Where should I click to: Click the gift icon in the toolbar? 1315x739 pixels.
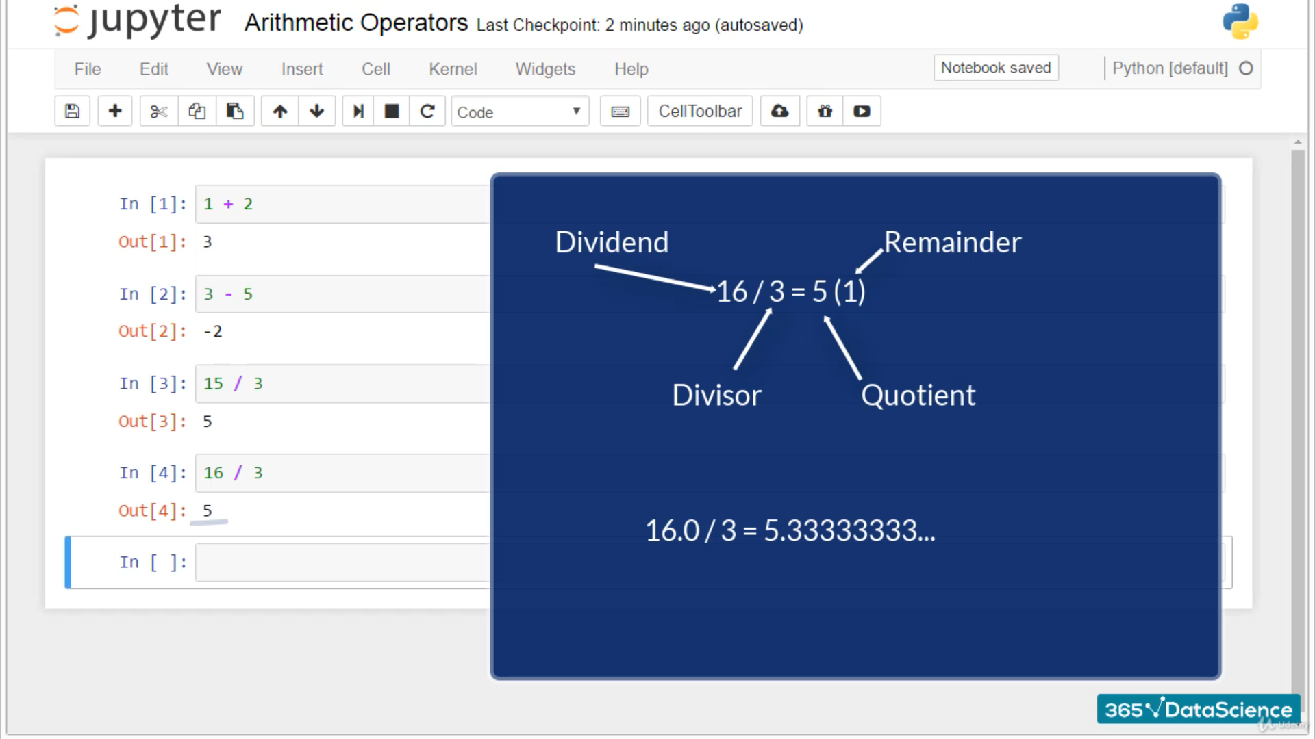[x=825, y=112]
